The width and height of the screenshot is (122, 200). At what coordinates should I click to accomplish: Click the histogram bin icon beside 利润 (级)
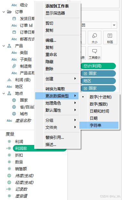click(x=9, y=80)
